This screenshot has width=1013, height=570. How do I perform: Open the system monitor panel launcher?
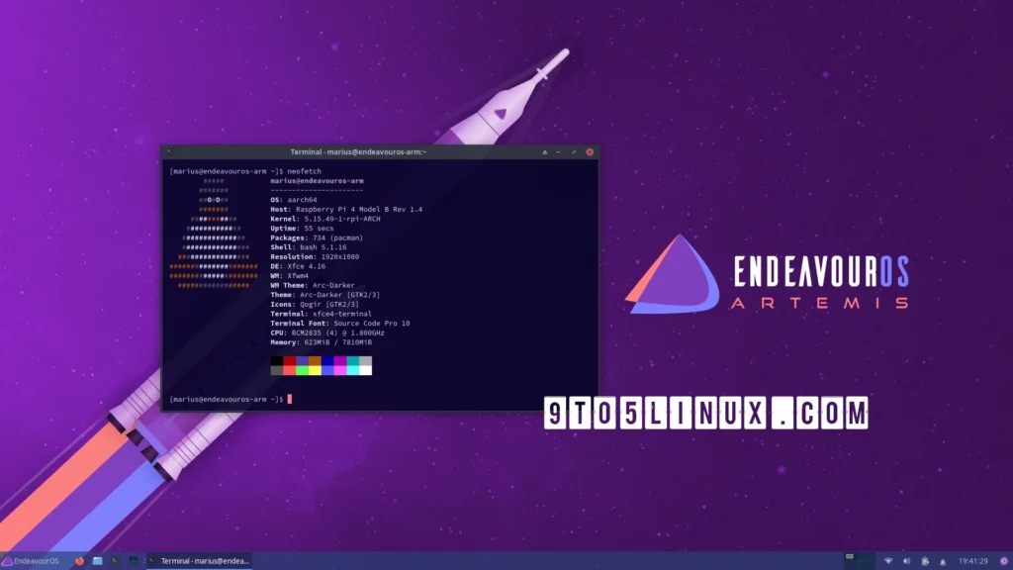click(x=134, y=561)
